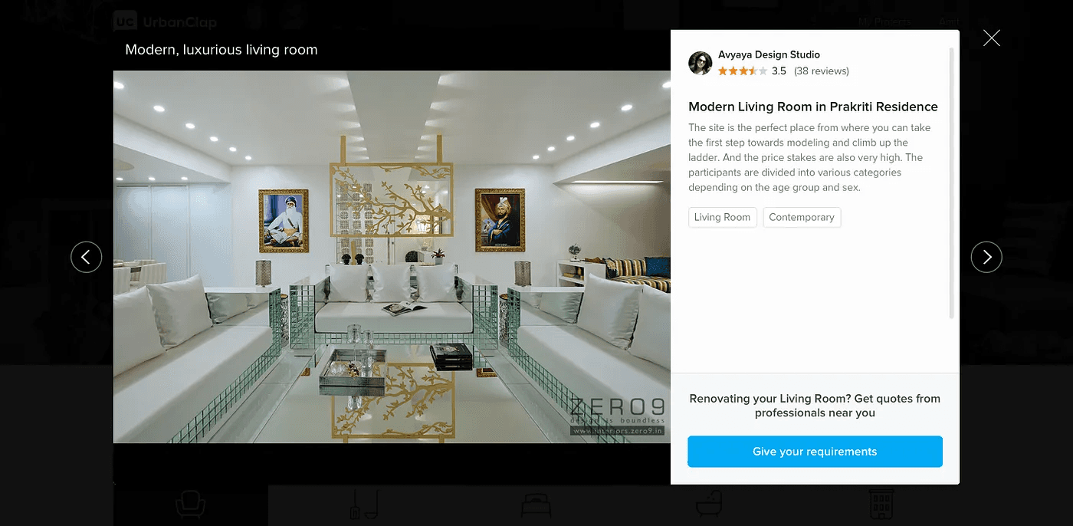Open Avyaya Design Studio name link

point(769,55)
